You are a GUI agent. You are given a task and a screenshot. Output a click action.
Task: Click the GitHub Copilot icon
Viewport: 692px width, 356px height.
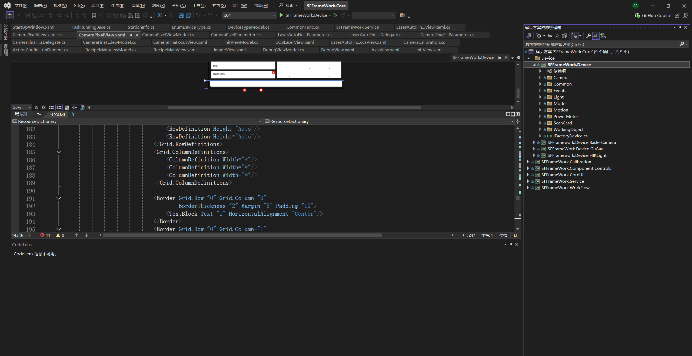(637, 15)
